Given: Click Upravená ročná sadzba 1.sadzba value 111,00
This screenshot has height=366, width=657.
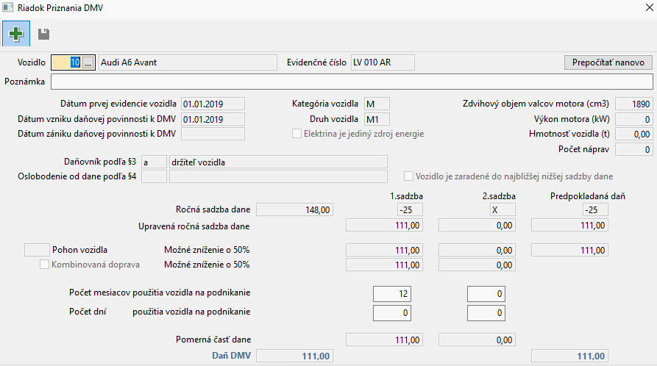Looking at the screenshot, I should click(384, 226).
